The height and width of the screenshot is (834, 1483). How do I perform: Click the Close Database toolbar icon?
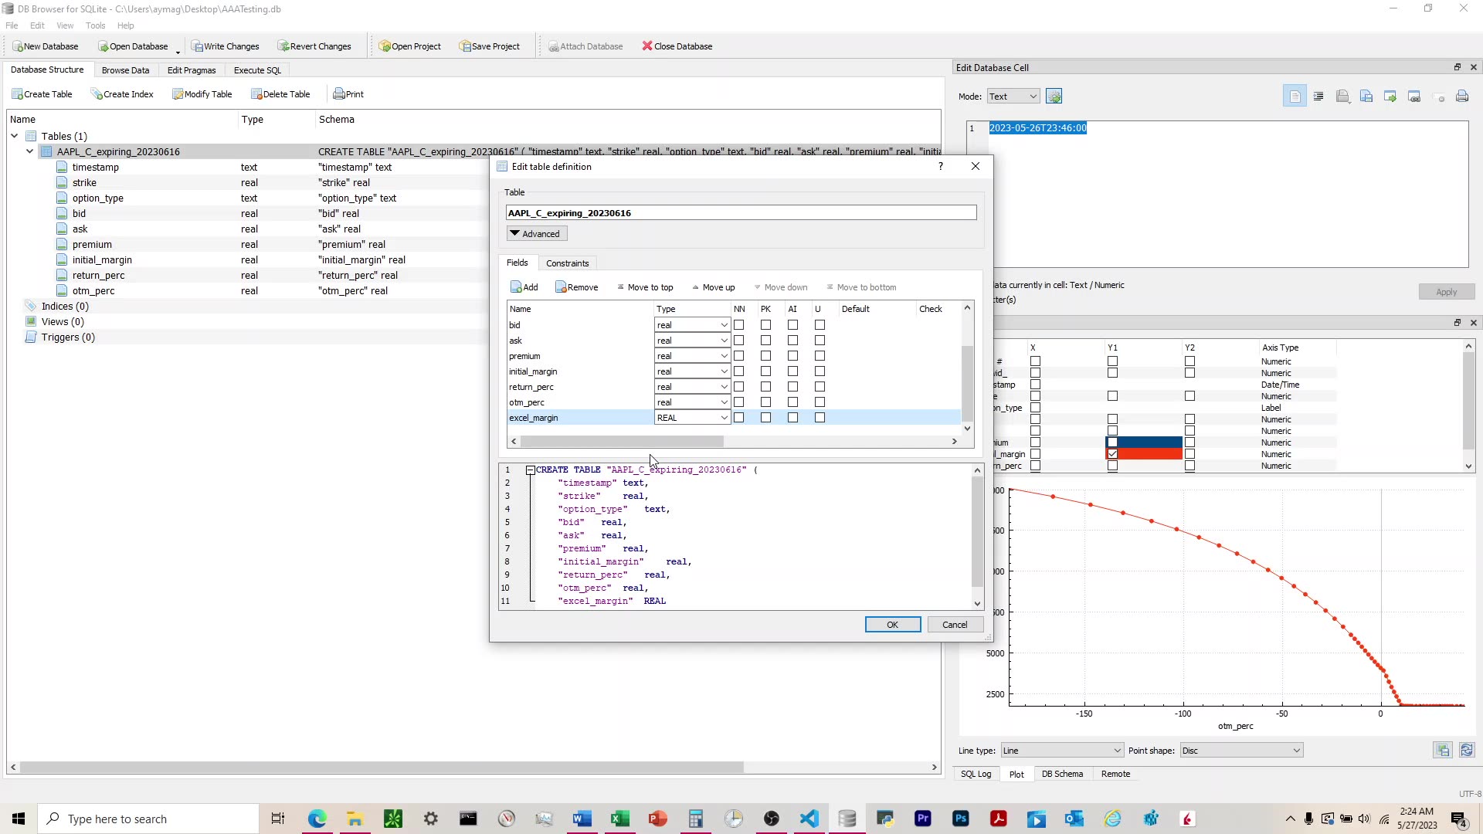(677, 46)
